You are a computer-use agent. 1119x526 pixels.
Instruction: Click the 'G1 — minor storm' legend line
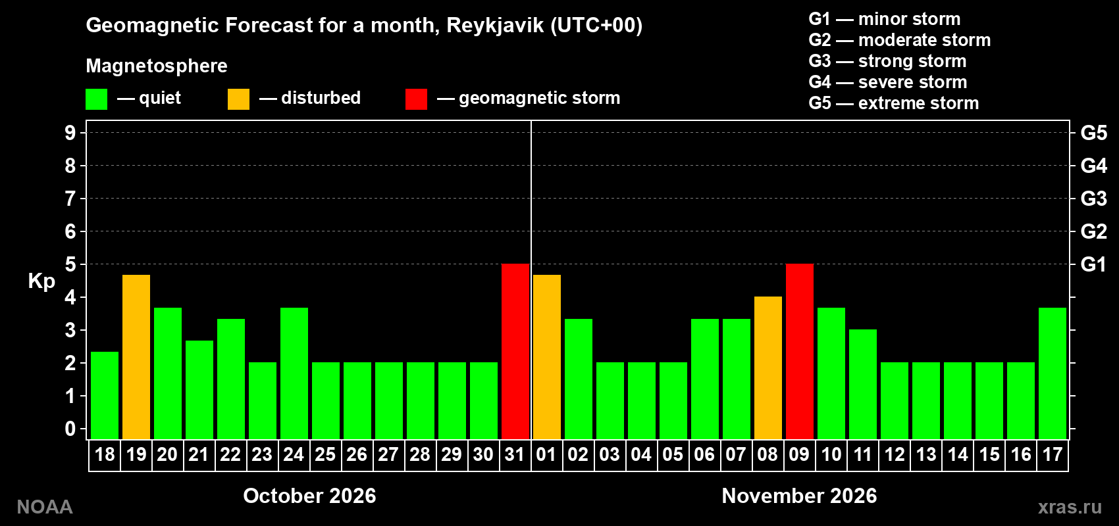pos(885,19)
